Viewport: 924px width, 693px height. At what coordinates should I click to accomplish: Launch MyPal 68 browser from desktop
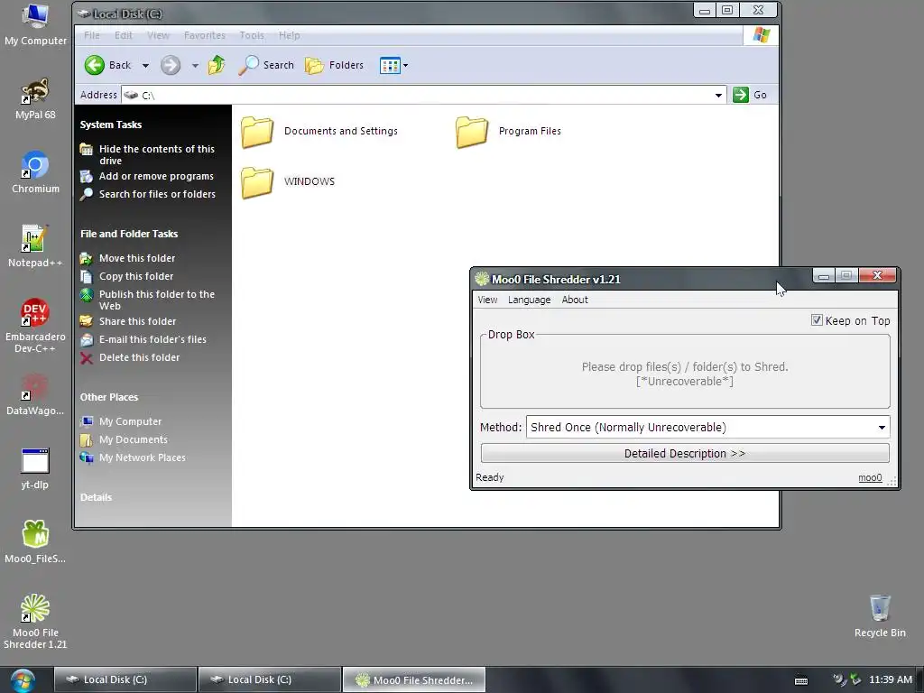[x=35, y=98]
